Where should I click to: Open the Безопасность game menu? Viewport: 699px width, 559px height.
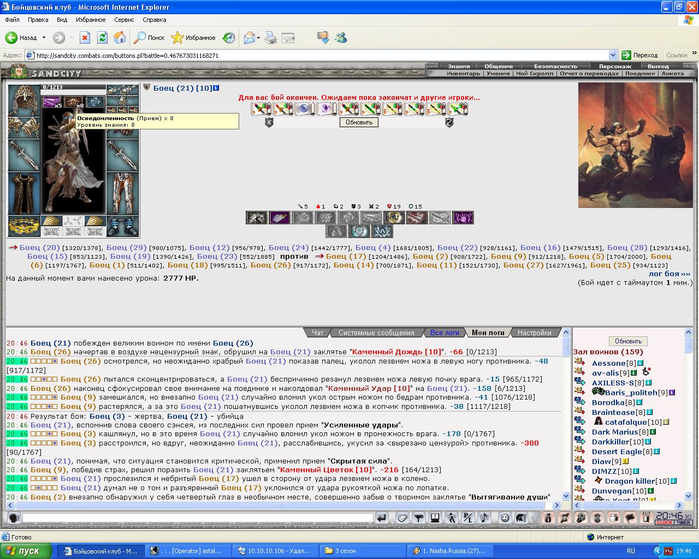555,66
